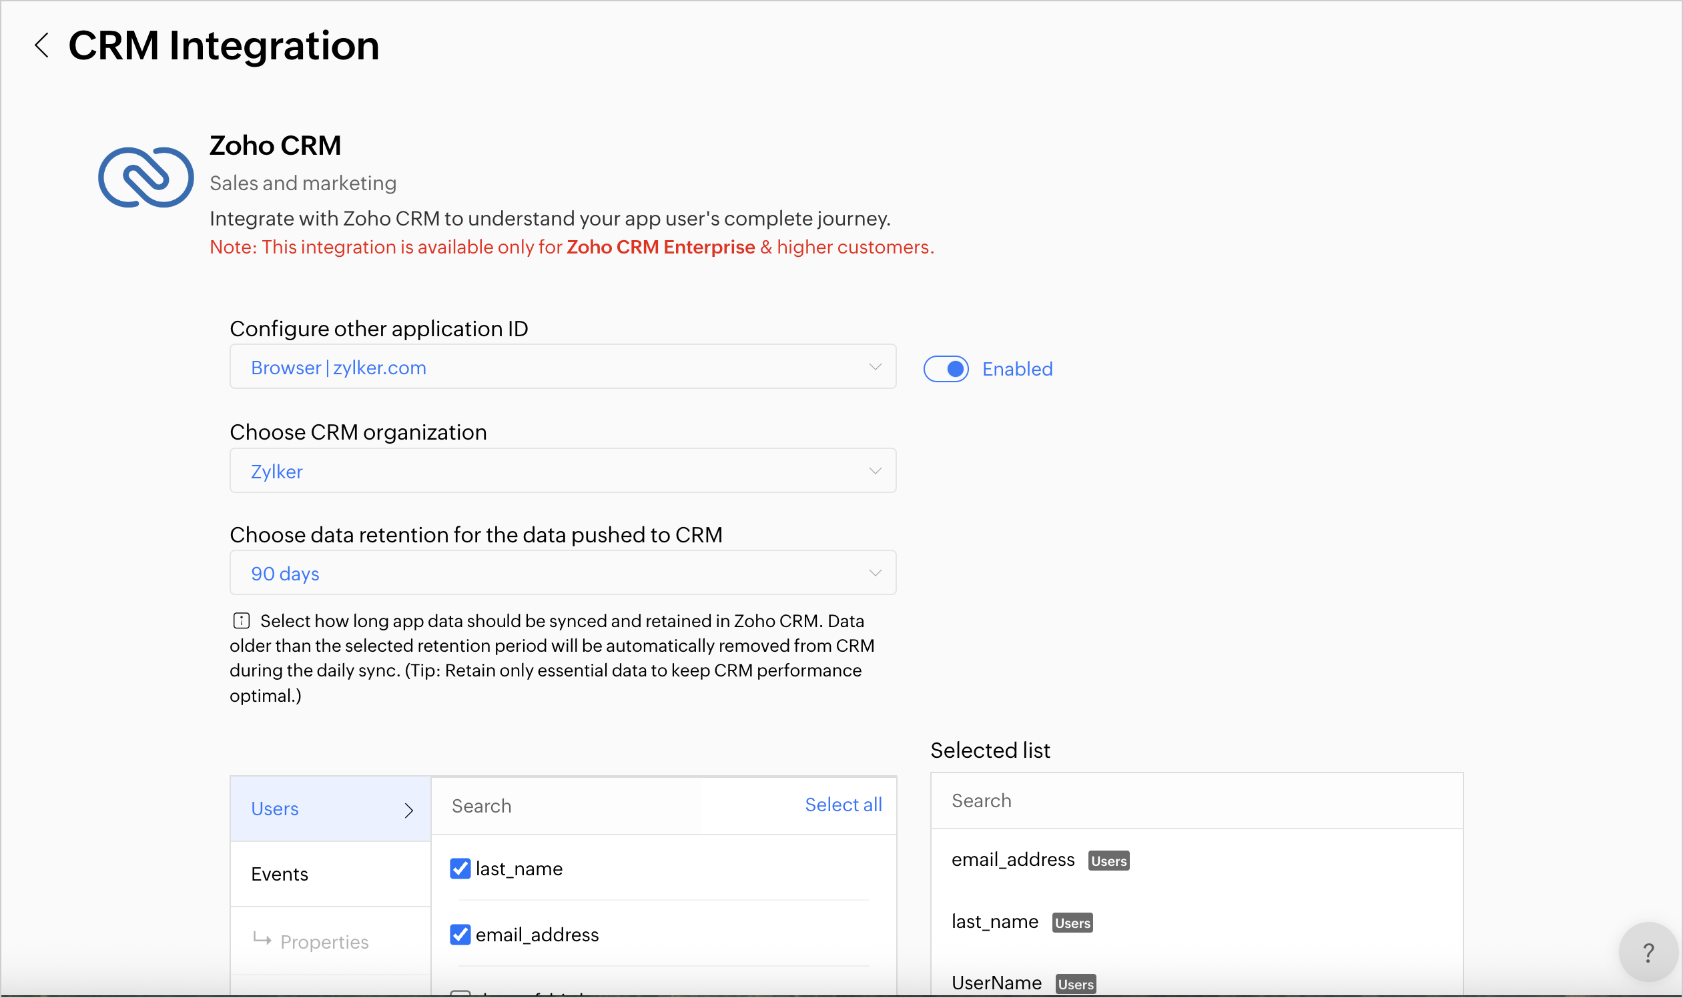Uncheck the email_address checkbox

(x=460, y=934)
